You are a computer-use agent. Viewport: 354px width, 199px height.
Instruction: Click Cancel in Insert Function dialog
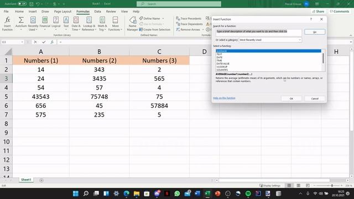(x=315, y=98)
